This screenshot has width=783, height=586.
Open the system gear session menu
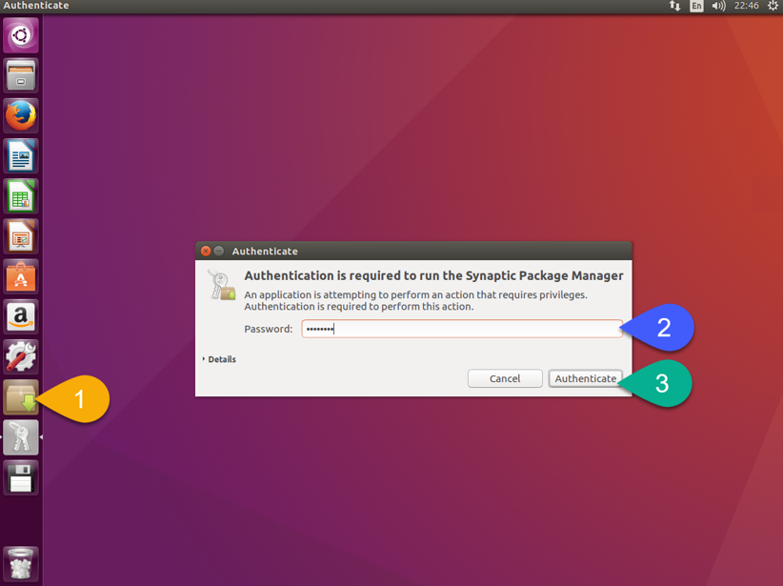773,7
